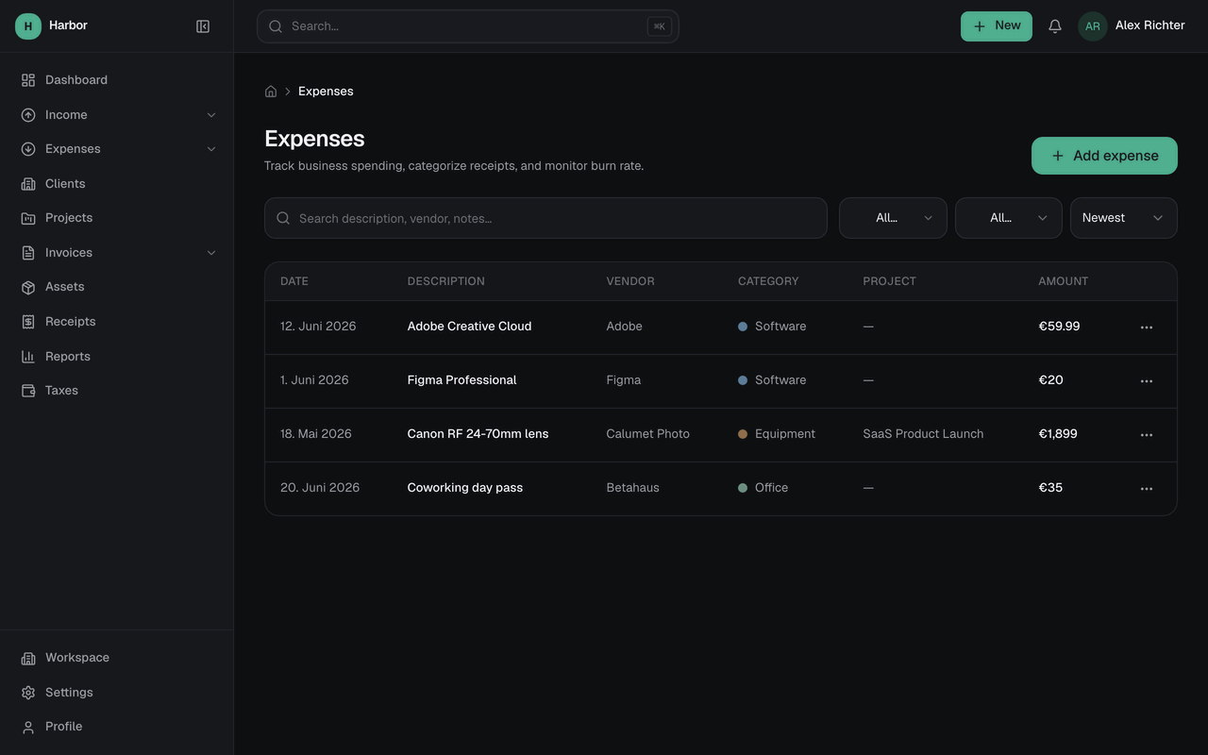Image resolution: width=1208 pixels, height=755 pixels.
Task: Click the Profile label in sidebar
Action: 63,727
